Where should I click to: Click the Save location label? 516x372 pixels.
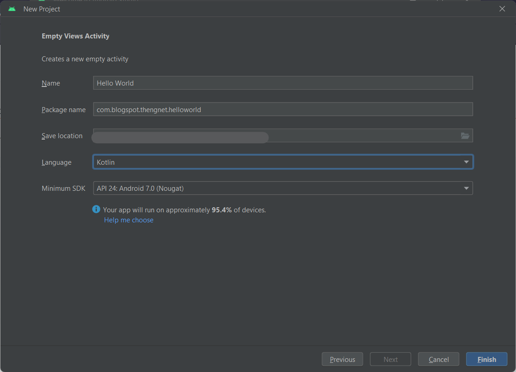click(x=62, y=136)
